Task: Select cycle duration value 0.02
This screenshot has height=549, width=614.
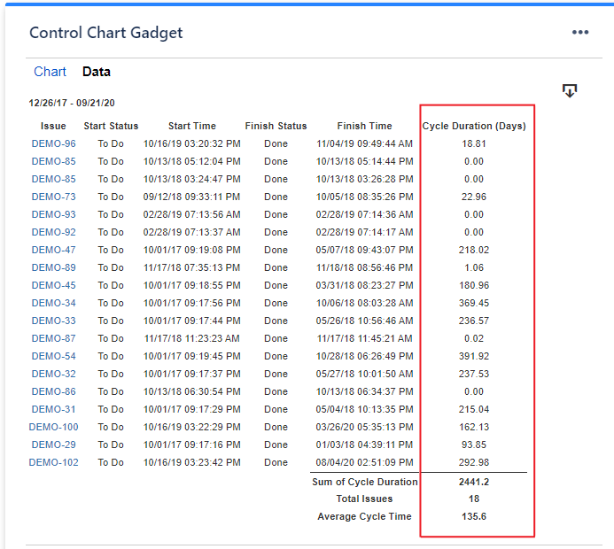Action: point(474,338)
